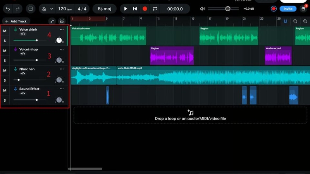Click the Sound Effect pan knob

pos(59,100)
